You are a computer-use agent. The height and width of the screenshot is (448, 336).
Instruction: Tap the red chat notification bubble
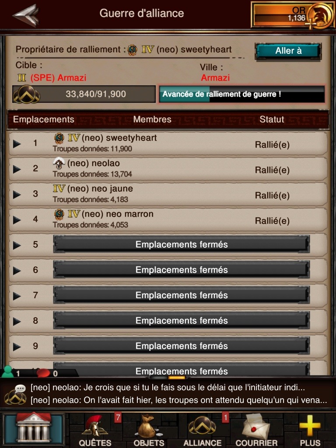(43, 373)
